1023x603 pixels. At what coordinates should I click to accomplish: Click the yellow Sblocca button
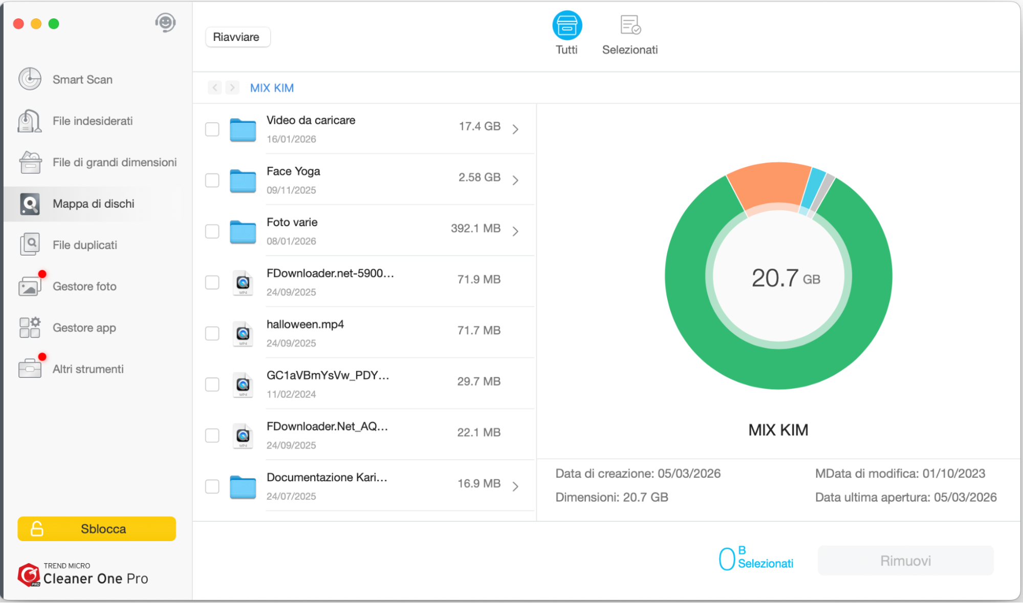point(97,529)
